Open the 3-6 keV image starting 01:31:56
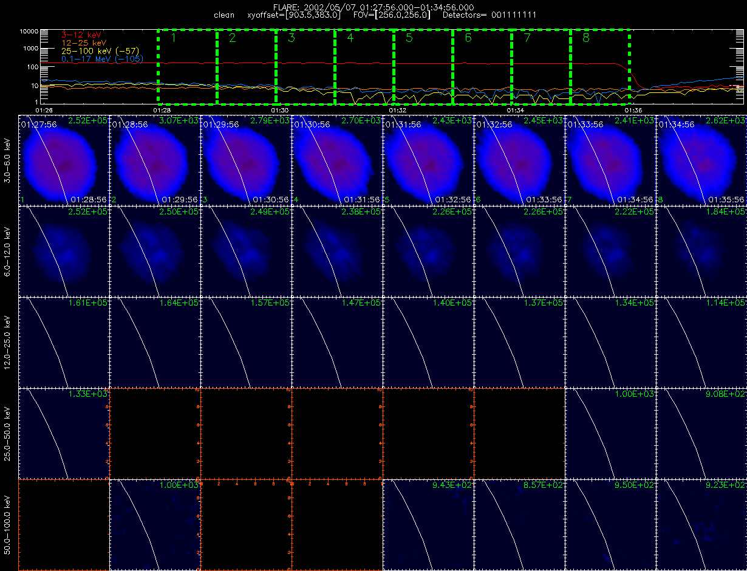 click(428, 160)
